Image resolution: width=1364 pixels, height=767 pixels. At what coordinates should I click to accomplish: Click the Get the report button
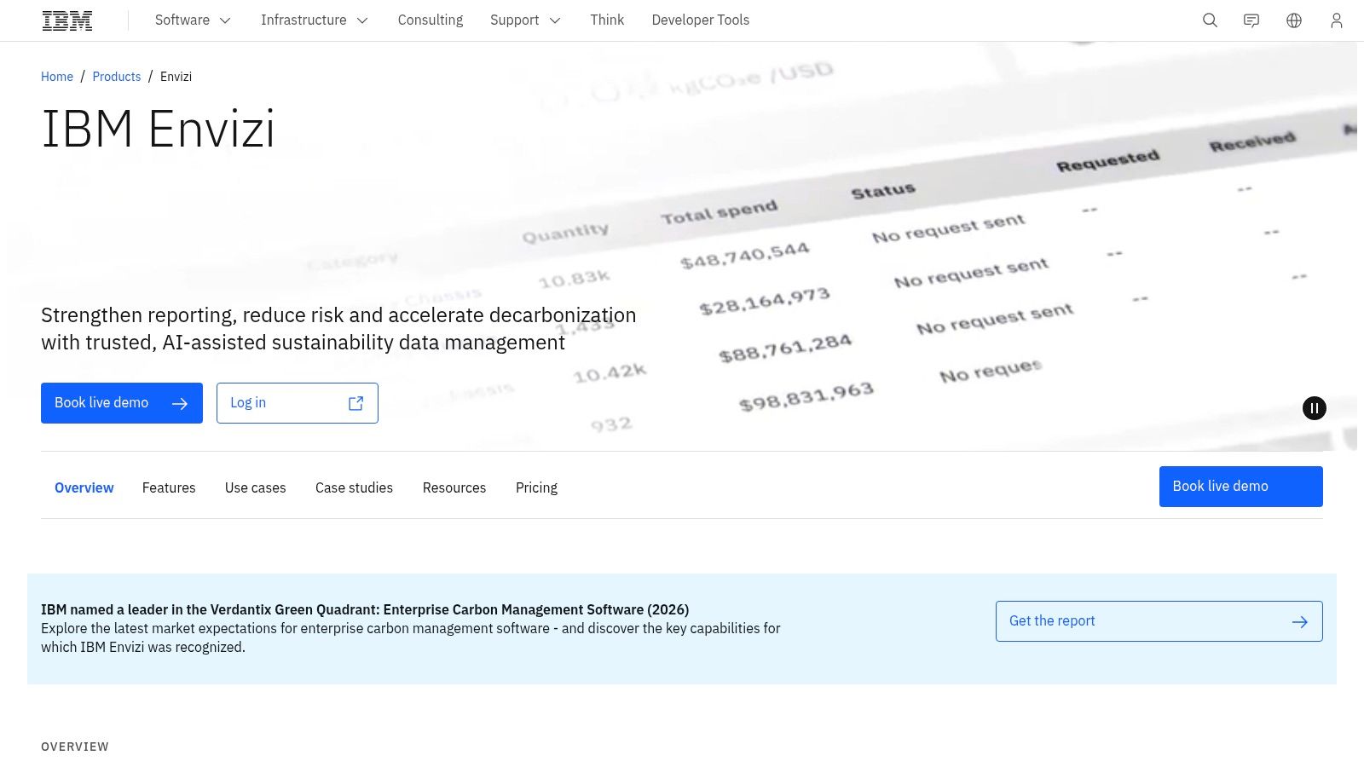coord(1159,621)
